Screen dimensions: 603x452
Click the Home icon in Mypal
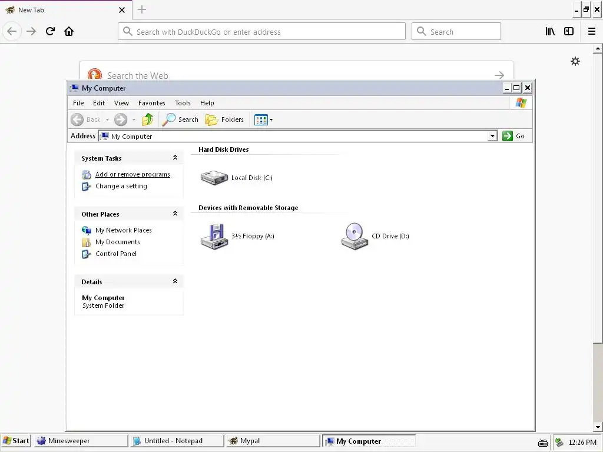pos(69,31)
